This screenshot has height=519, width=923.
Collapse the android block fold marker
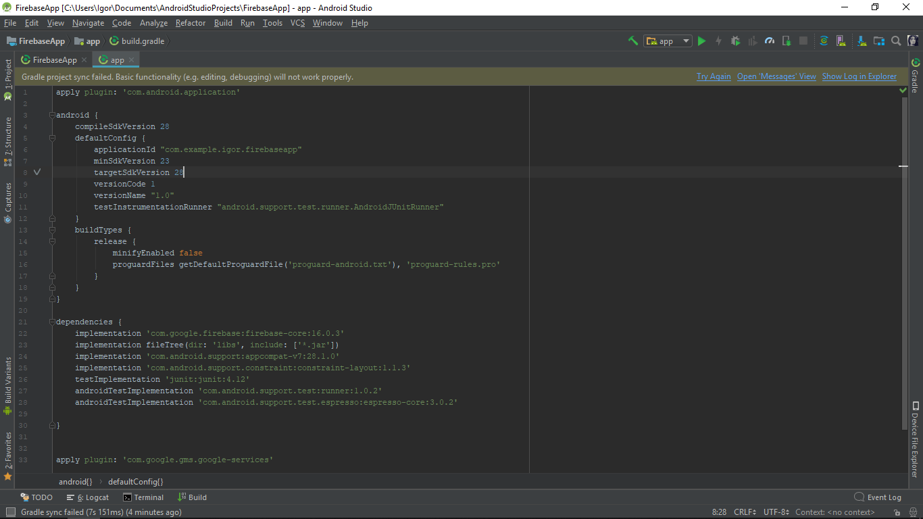[53, 115]
